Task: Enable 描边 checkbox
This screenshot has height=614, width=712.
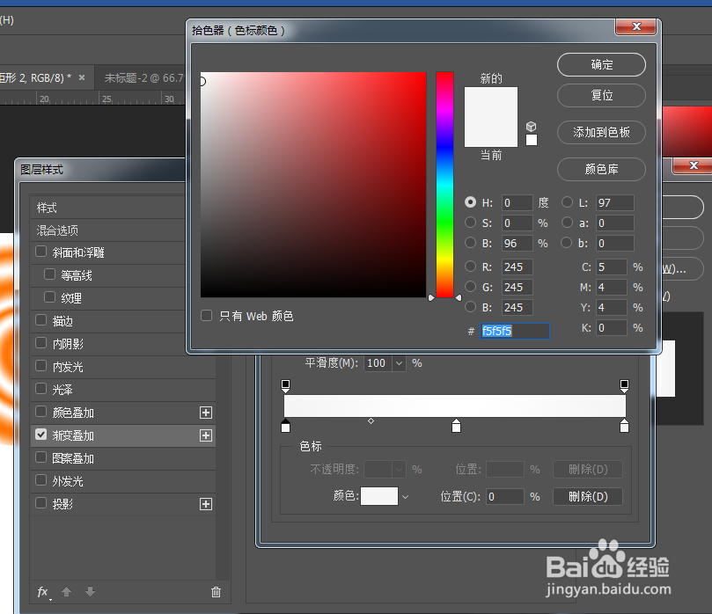Action: click(x=40, y=320)
